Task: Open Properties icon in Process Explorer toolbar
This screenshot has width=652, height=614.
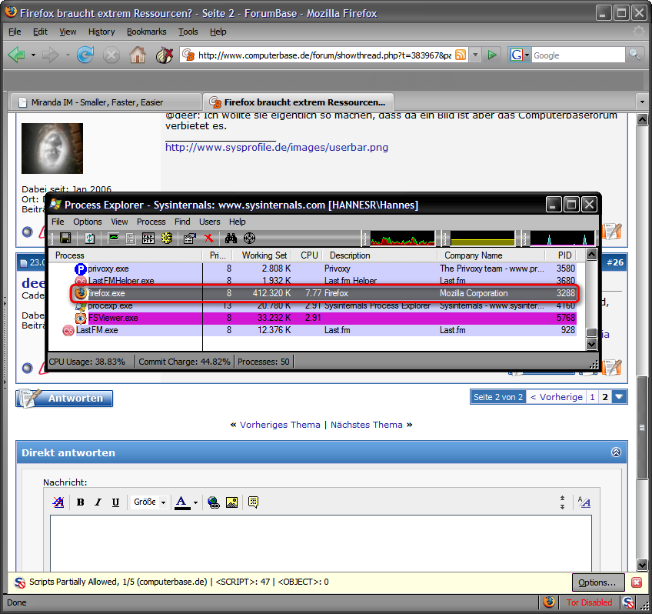Action: click(x=190, y=238)
